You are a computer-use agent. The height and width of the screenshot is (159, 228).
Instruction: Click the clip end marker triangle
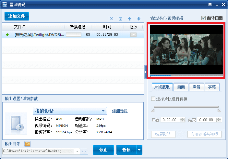[219, 111]
